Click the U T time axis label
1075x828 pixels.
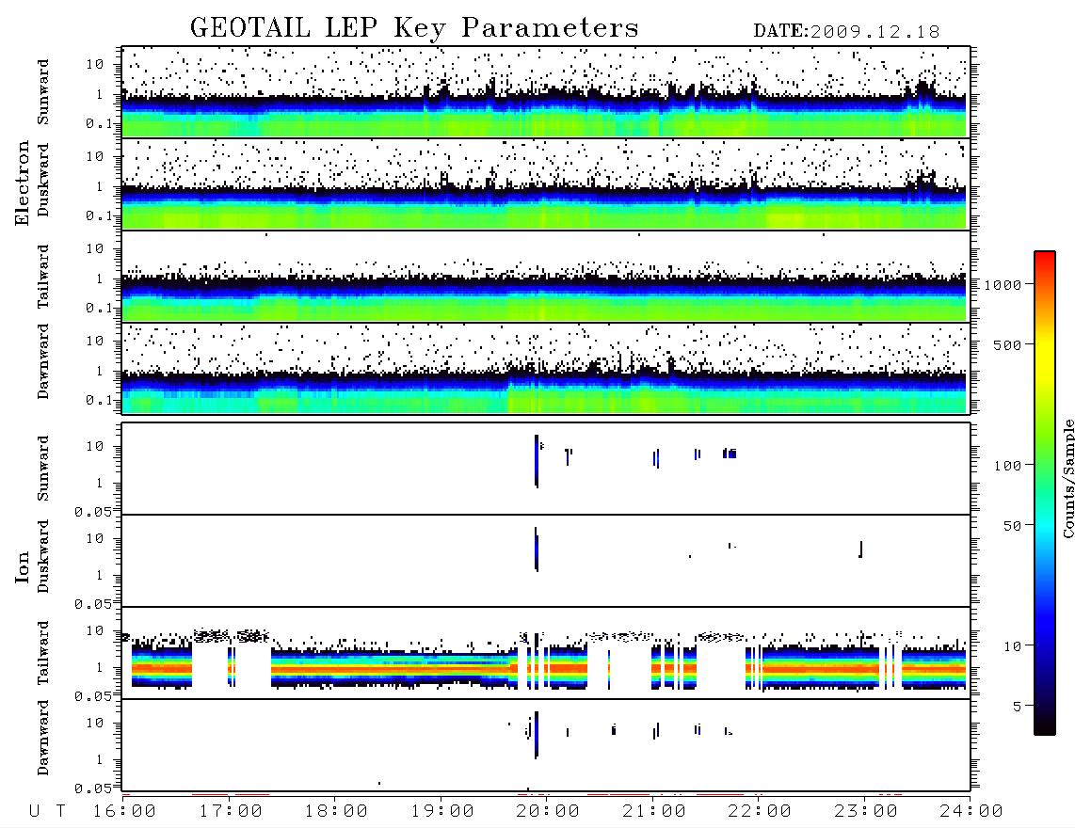coord(47,812)
